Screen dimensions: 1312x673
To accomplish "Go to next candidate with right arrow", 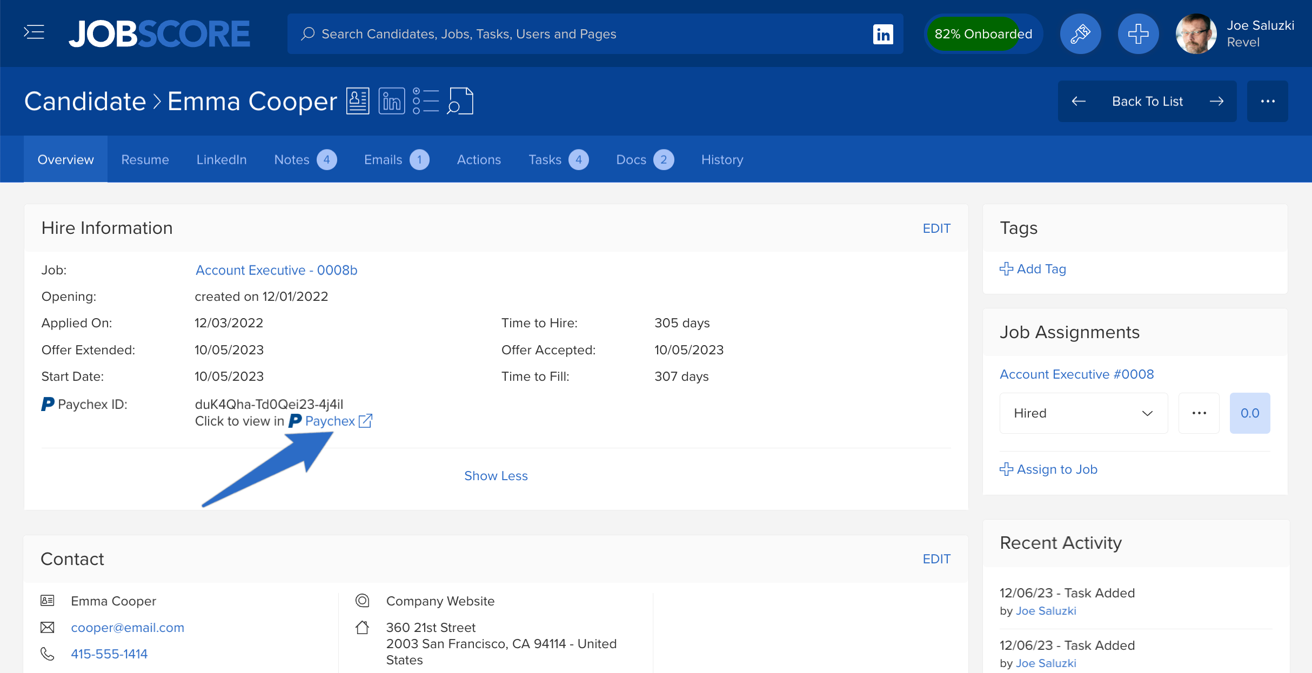I will (x=1217, y=102).
